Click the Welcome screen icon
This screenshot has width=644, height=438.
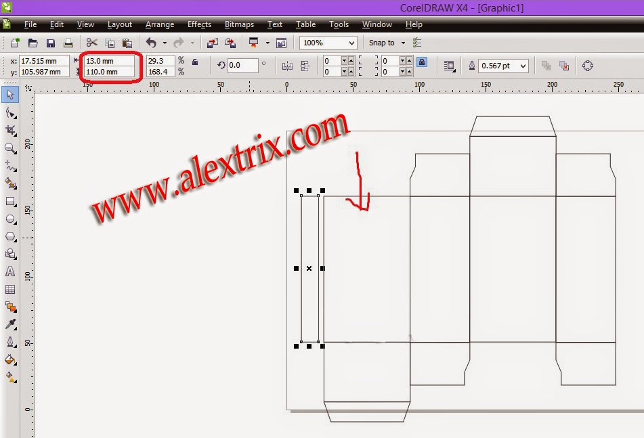pos(281,43)
